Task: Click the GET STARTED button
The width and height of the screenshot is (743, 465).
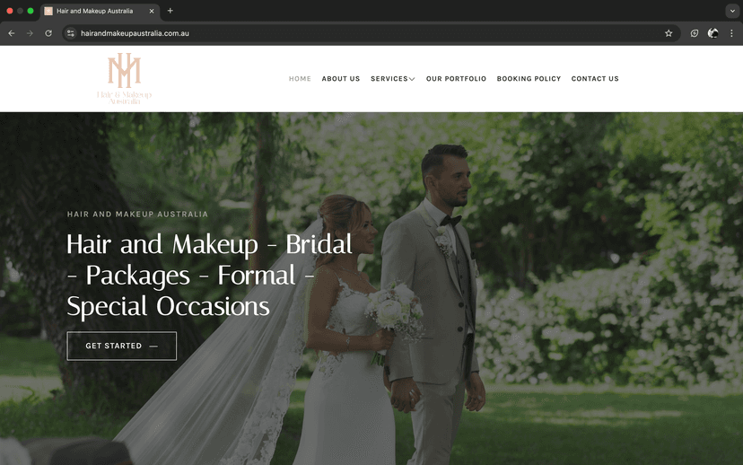Action: click(x=122, y=346)
